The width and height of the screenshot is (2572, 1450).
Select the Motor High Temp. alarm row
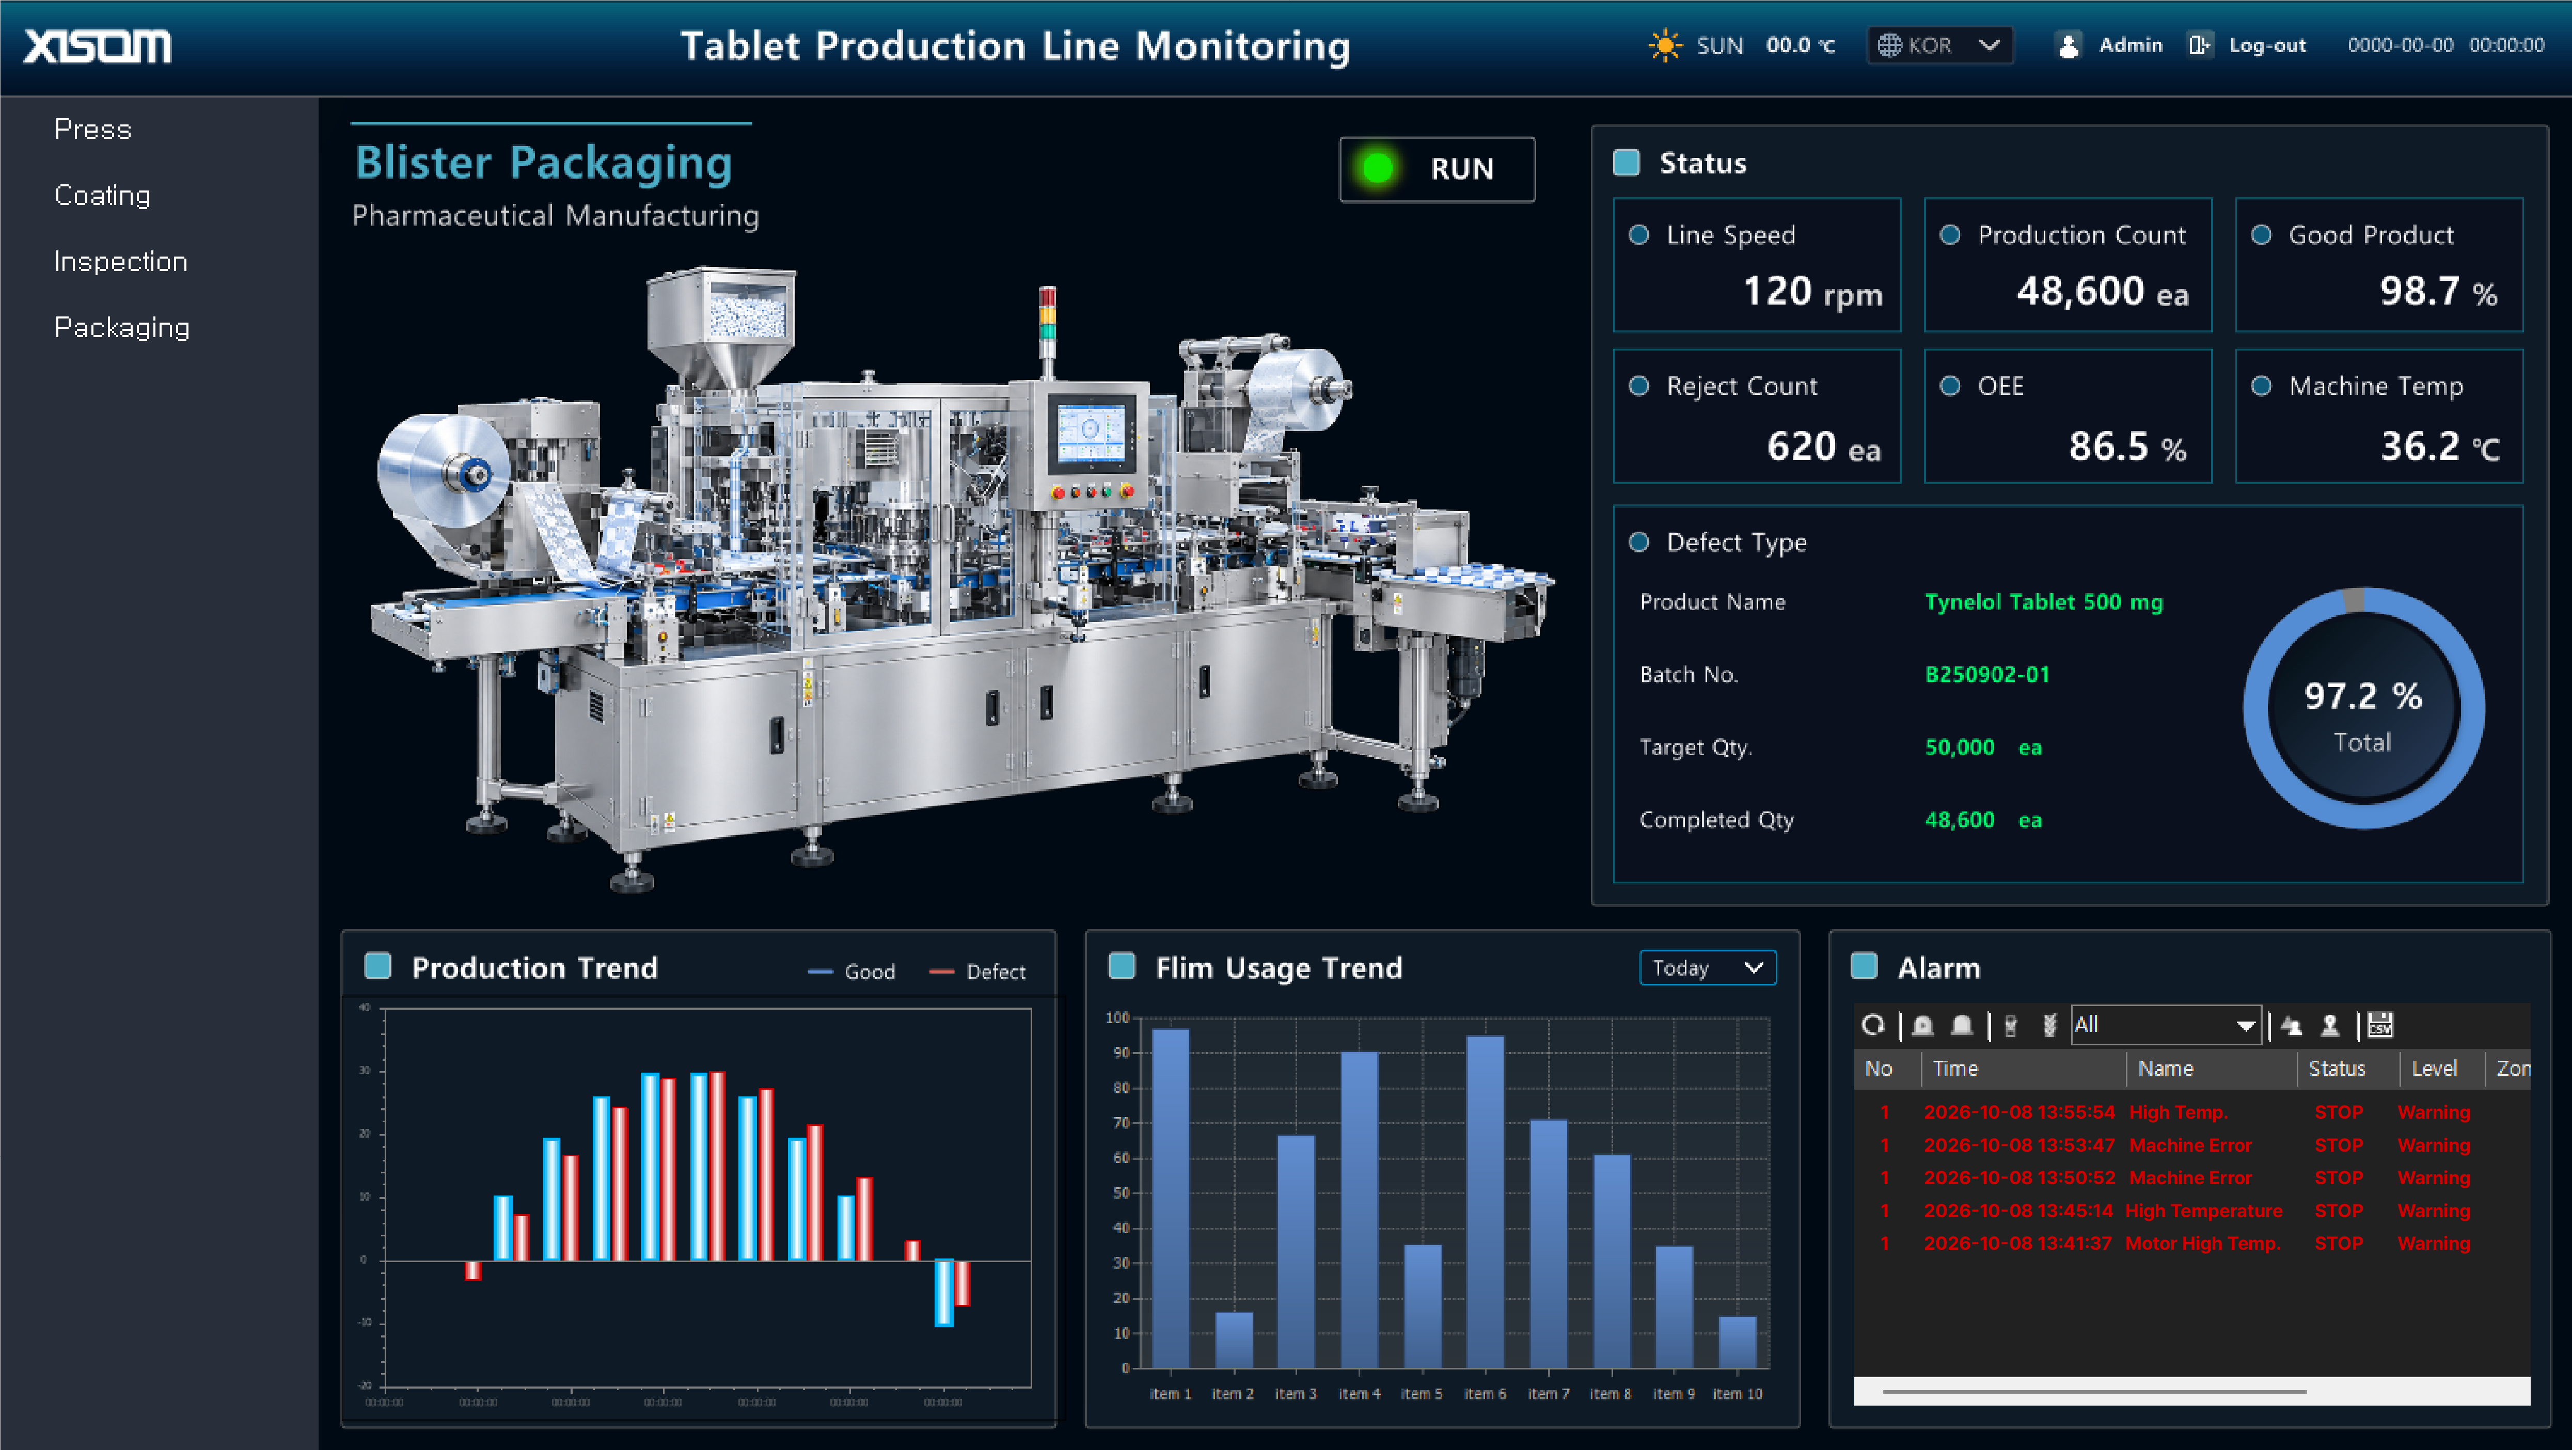click(x=2191, y=1244)
